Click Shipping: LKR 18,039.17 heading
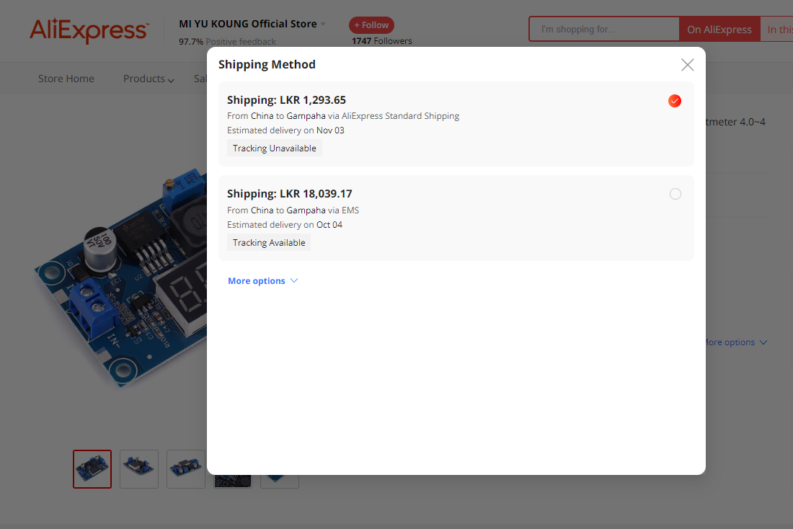The image size is (793, 529). point(289,194)
